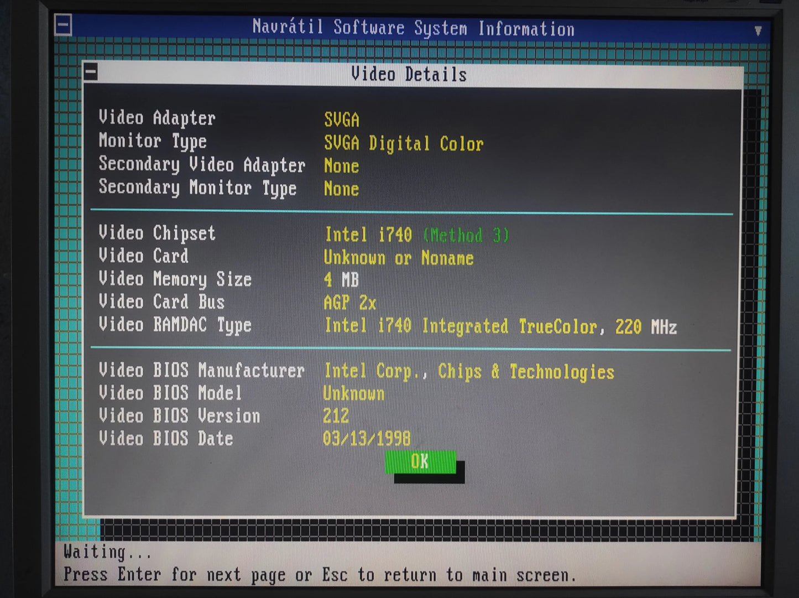Image resolution: width=799 pixels, height=598 pixels.
Task: Select the 'Video Adapter' label
Action: pos(157,118)
